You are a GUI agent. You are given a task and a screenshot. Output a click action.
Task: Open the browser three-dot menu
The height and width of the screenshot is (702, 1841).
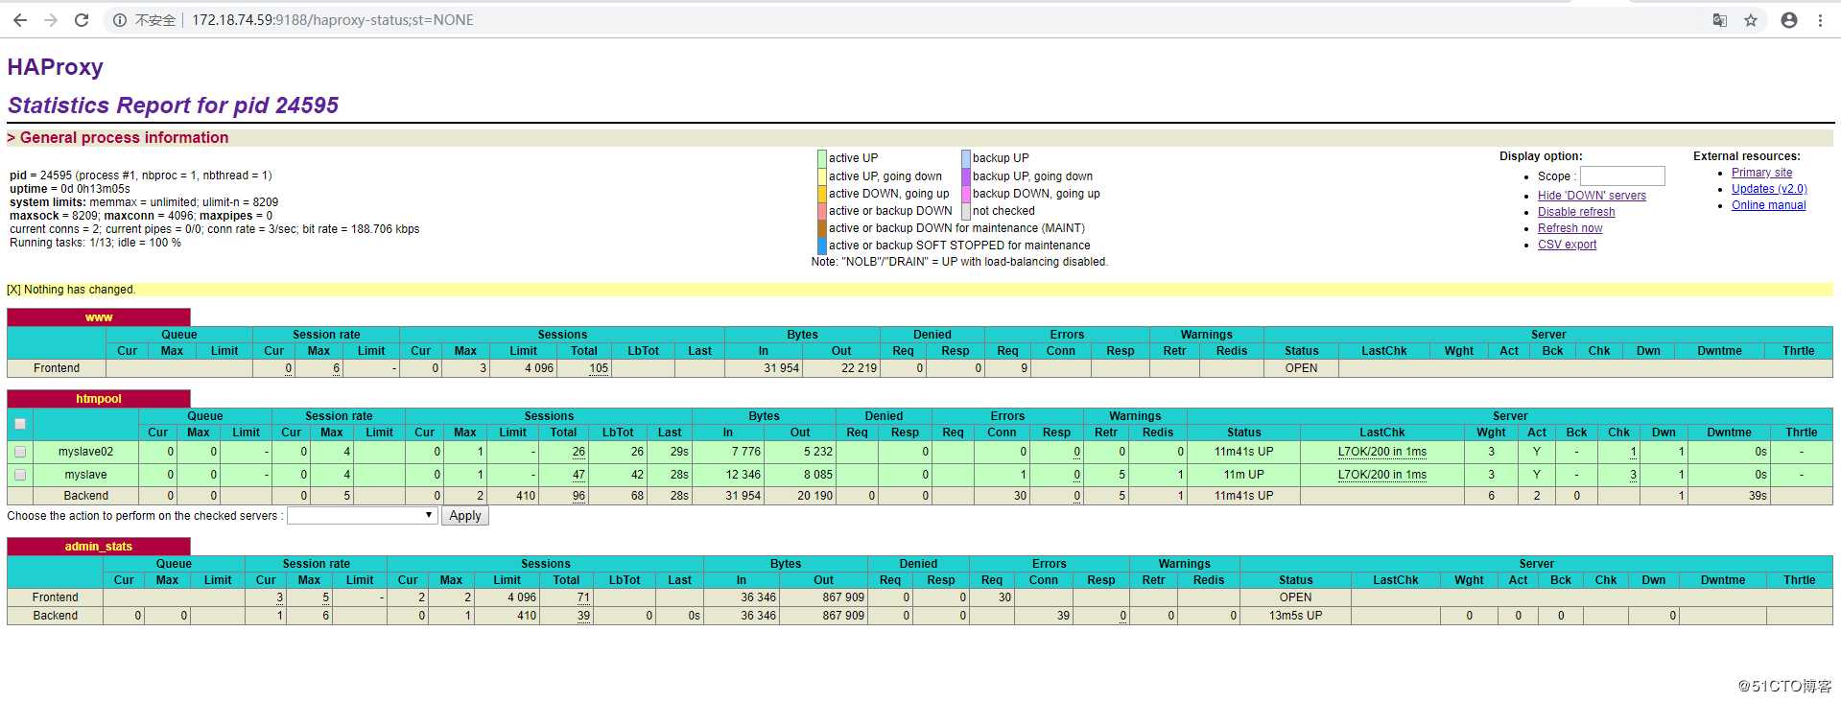(1820, 20)
